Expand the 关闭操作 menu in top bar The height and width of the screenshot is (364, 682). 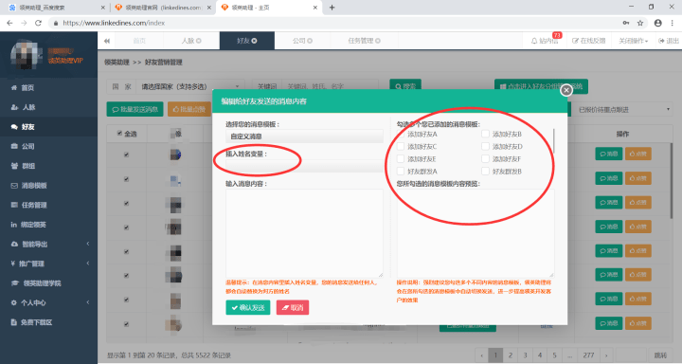[x=633, y=41]
